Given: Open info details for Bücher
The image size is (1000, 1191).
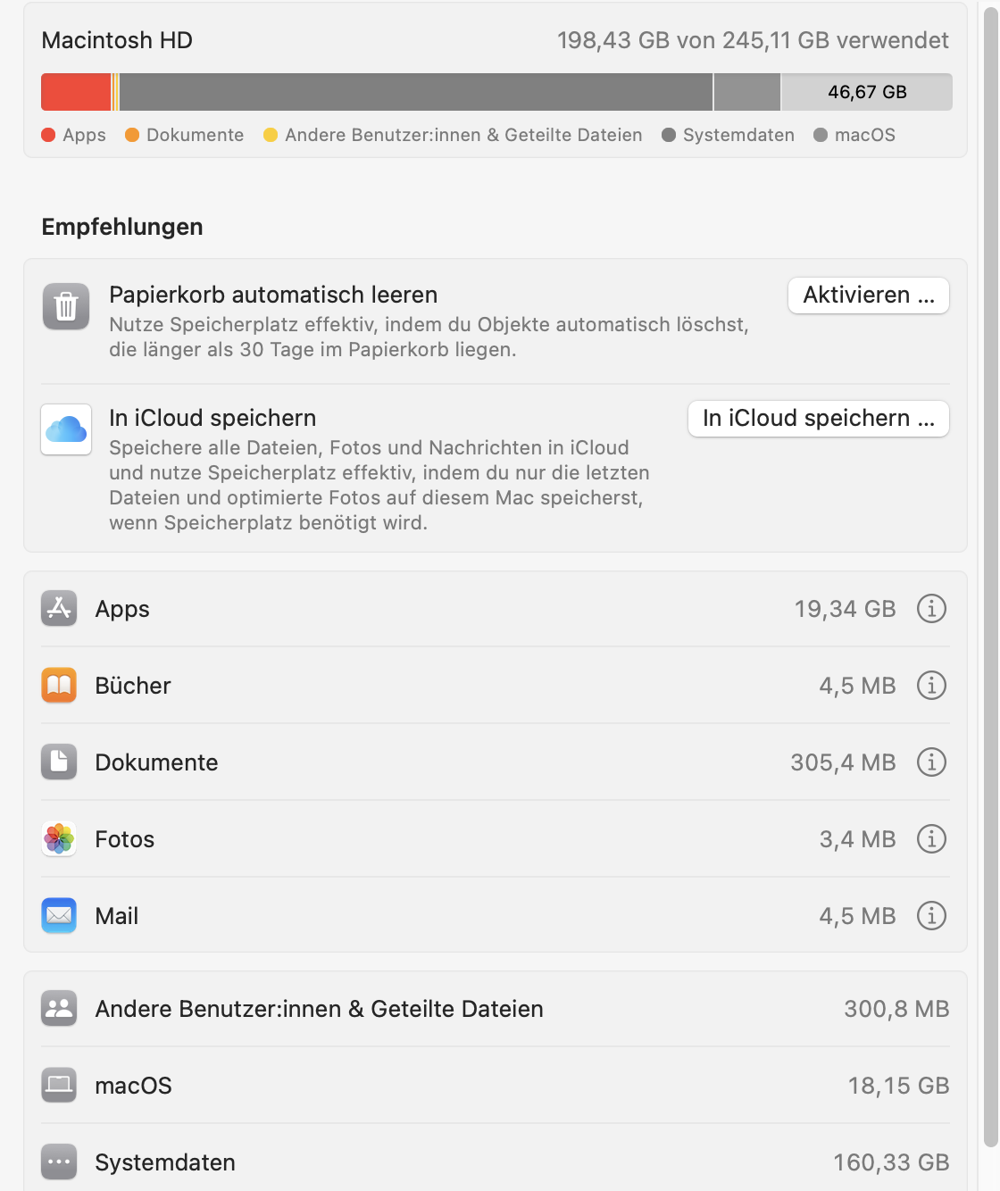Looking at the screenshot, I should [931, 685].
